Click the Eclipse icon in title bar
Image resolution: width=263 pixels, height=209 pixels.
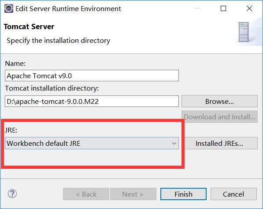click(8, 8)
